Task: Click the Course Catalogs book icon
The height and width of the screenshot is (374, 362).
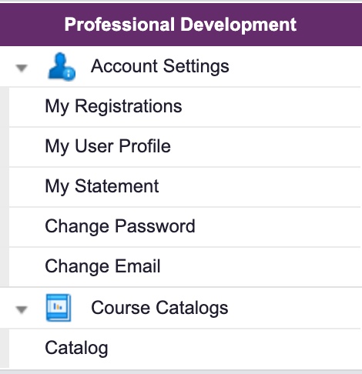Action: coord(59,308)
